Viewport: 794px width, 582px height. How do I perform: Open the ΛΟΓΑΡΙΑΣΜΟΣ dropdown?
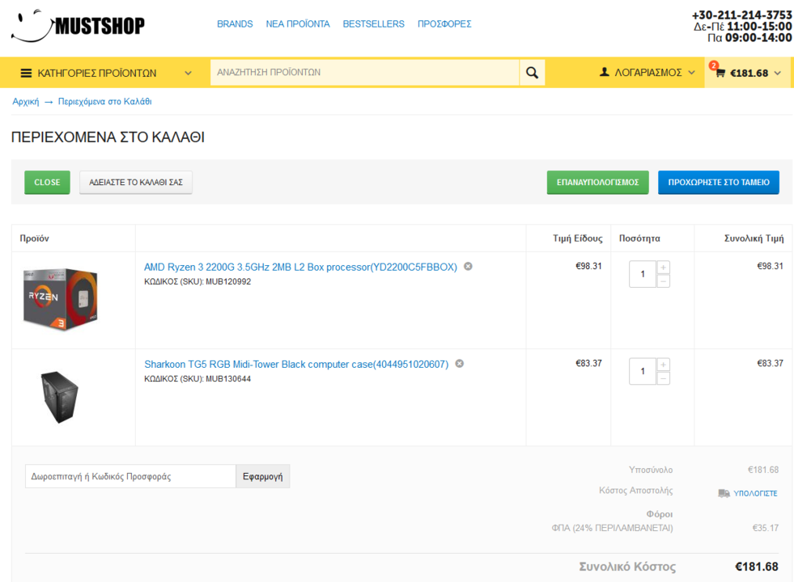[x=648, y=73]
